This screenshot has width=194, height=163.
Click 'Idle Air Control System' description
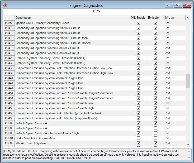click(x=31, y=143)
